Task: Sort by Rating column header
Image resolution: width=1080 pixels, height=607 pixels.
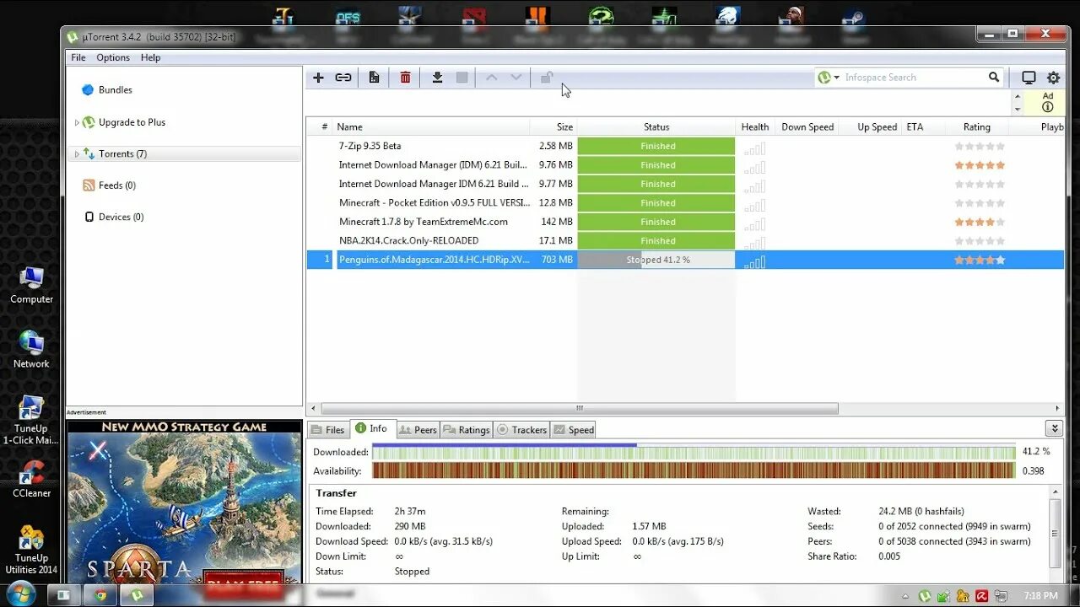Action: click(x=977, y=127)
